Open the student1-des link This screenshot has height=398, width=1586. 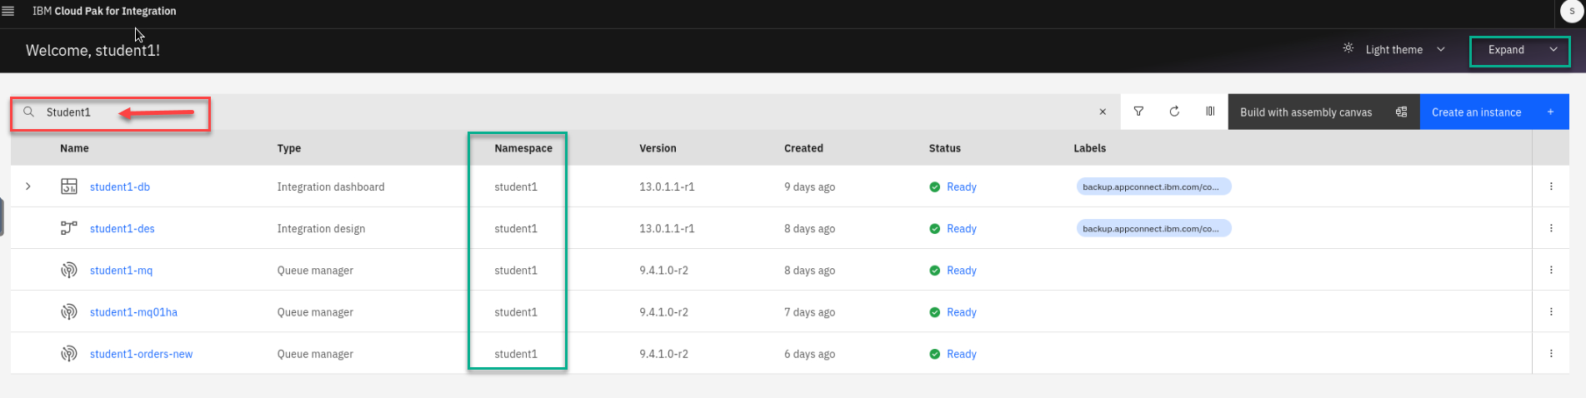[x=122, y=229]
